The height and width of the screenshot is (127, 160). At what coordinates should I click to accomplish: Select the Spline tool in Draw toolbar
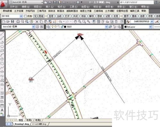[2, 68]
